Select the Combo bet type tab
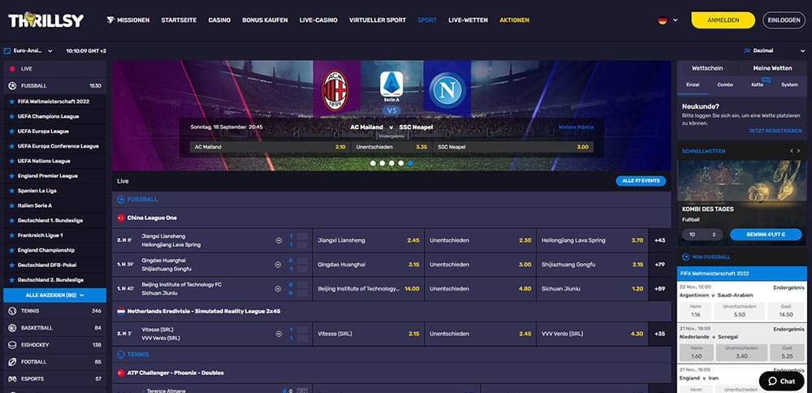 725,85
